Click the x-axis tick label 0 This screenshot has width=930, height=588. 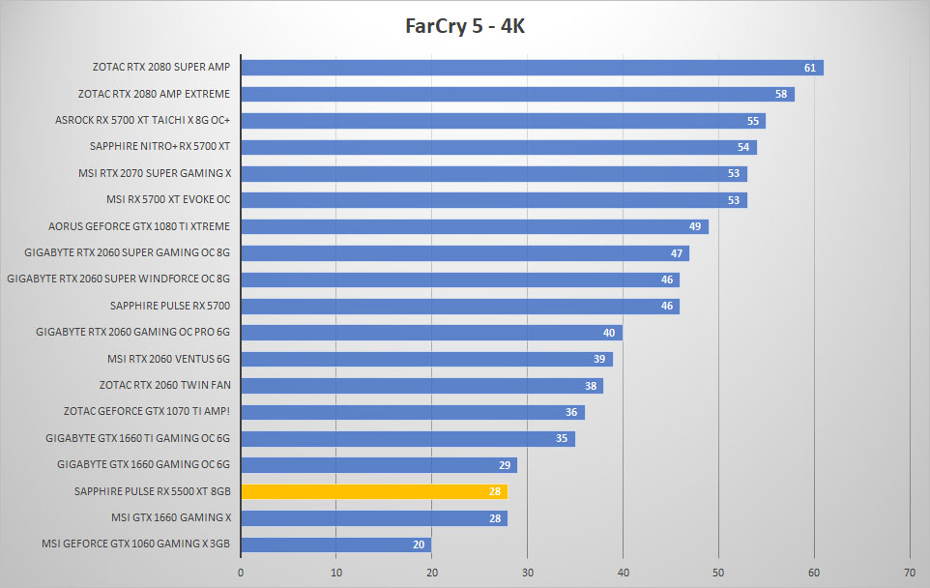pos(240,573)
